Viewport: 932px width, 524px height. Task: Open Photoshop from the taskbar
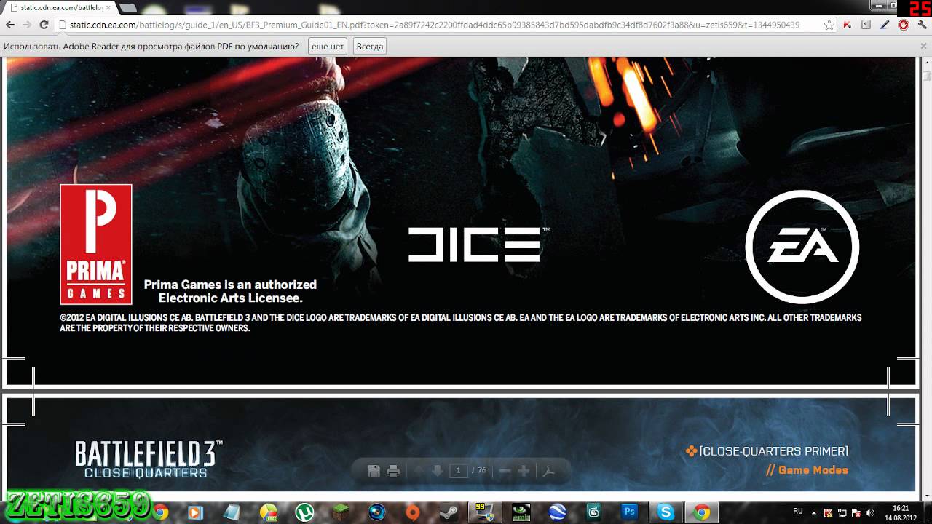click(x=630, y=512)
